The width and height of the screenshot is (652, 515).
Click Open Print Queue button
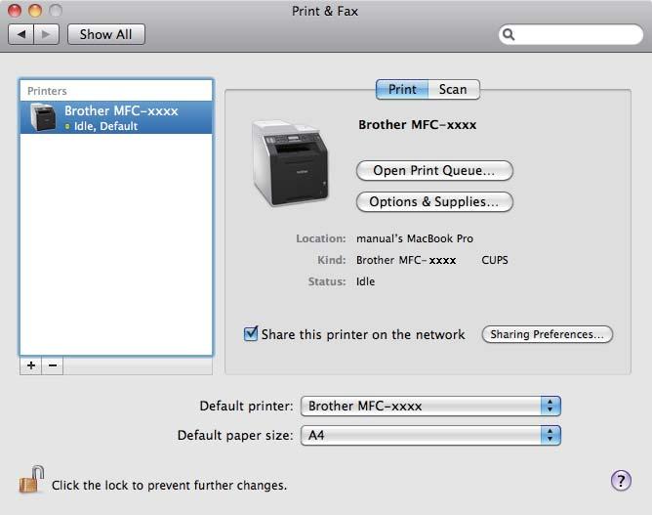pos(434,171)
